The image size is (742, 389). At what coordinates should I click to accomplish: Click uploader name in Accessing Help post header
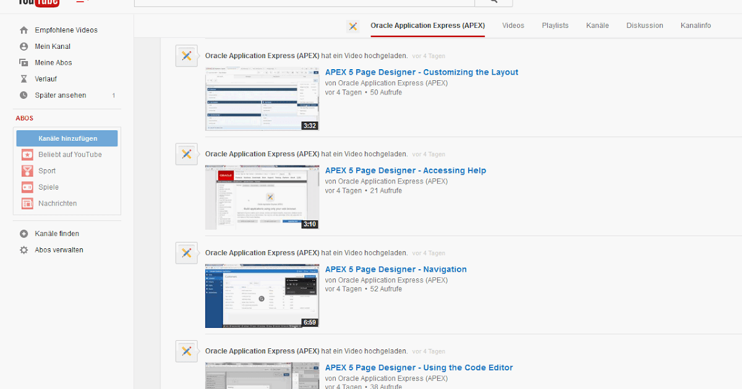pos(262,154)
